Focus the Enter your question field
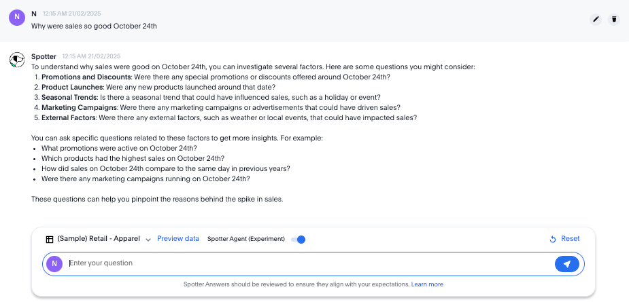629x302 pixels. coord(306,263)
